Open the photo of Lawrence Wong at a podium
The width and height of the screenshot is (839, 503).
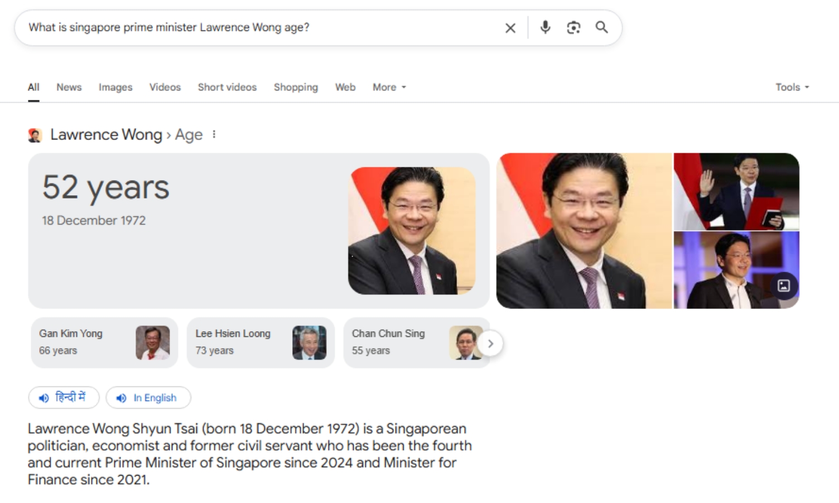click(736, 270)
